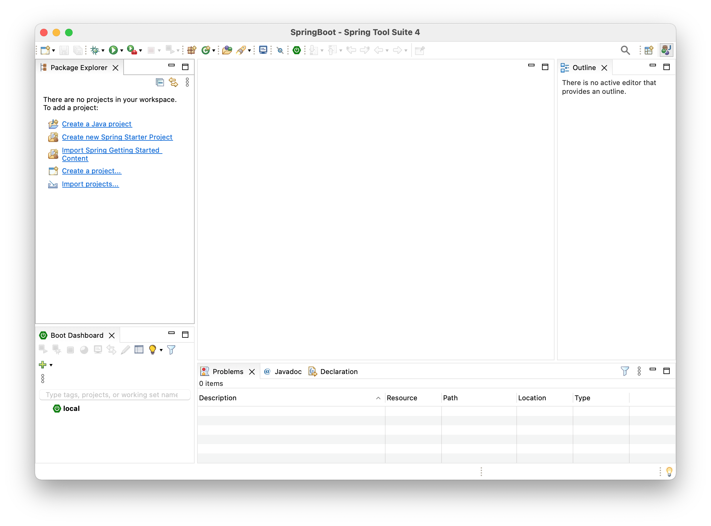Close the Package Explorer tab
This screenshot has height=526, width=711.
coord(115,68)
